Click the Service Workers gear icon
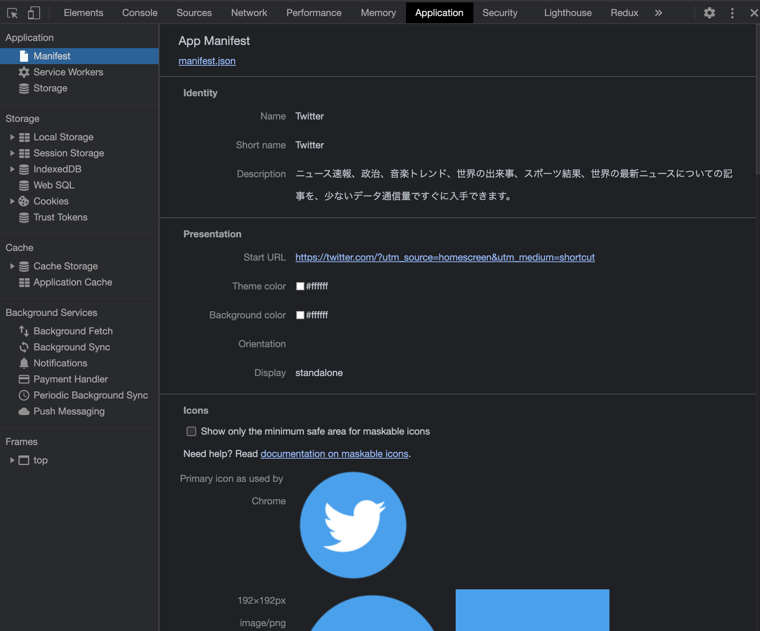The height and width of the screenshot is (631, 760). pos(24,72)
